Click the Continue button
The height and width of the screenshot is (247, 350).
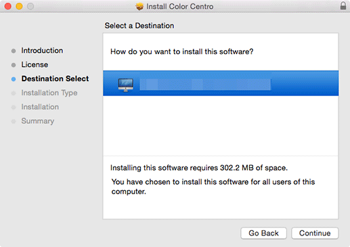pyautogui.click(x=315, y=233)
